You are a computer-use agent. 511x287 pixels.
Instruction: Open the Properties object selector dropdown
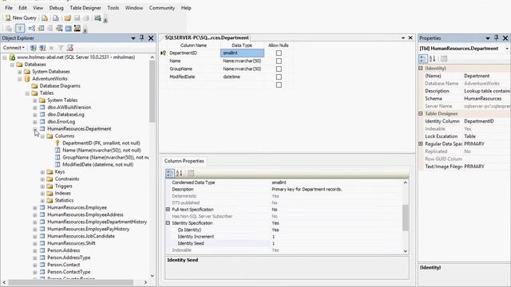click(x=507, y=49)
